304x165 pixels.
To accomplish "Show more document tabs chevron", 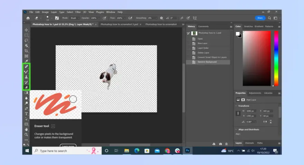I will [x=183, y=24].
